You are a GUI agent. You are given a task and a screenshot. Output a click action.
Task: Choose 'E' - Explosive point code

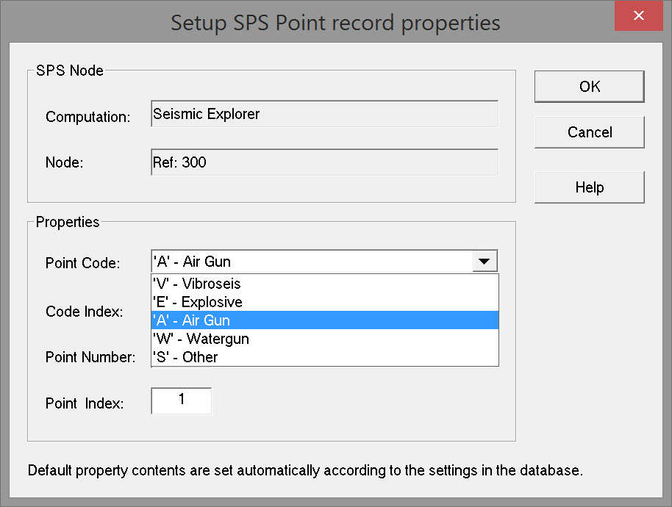pos(324,302)
